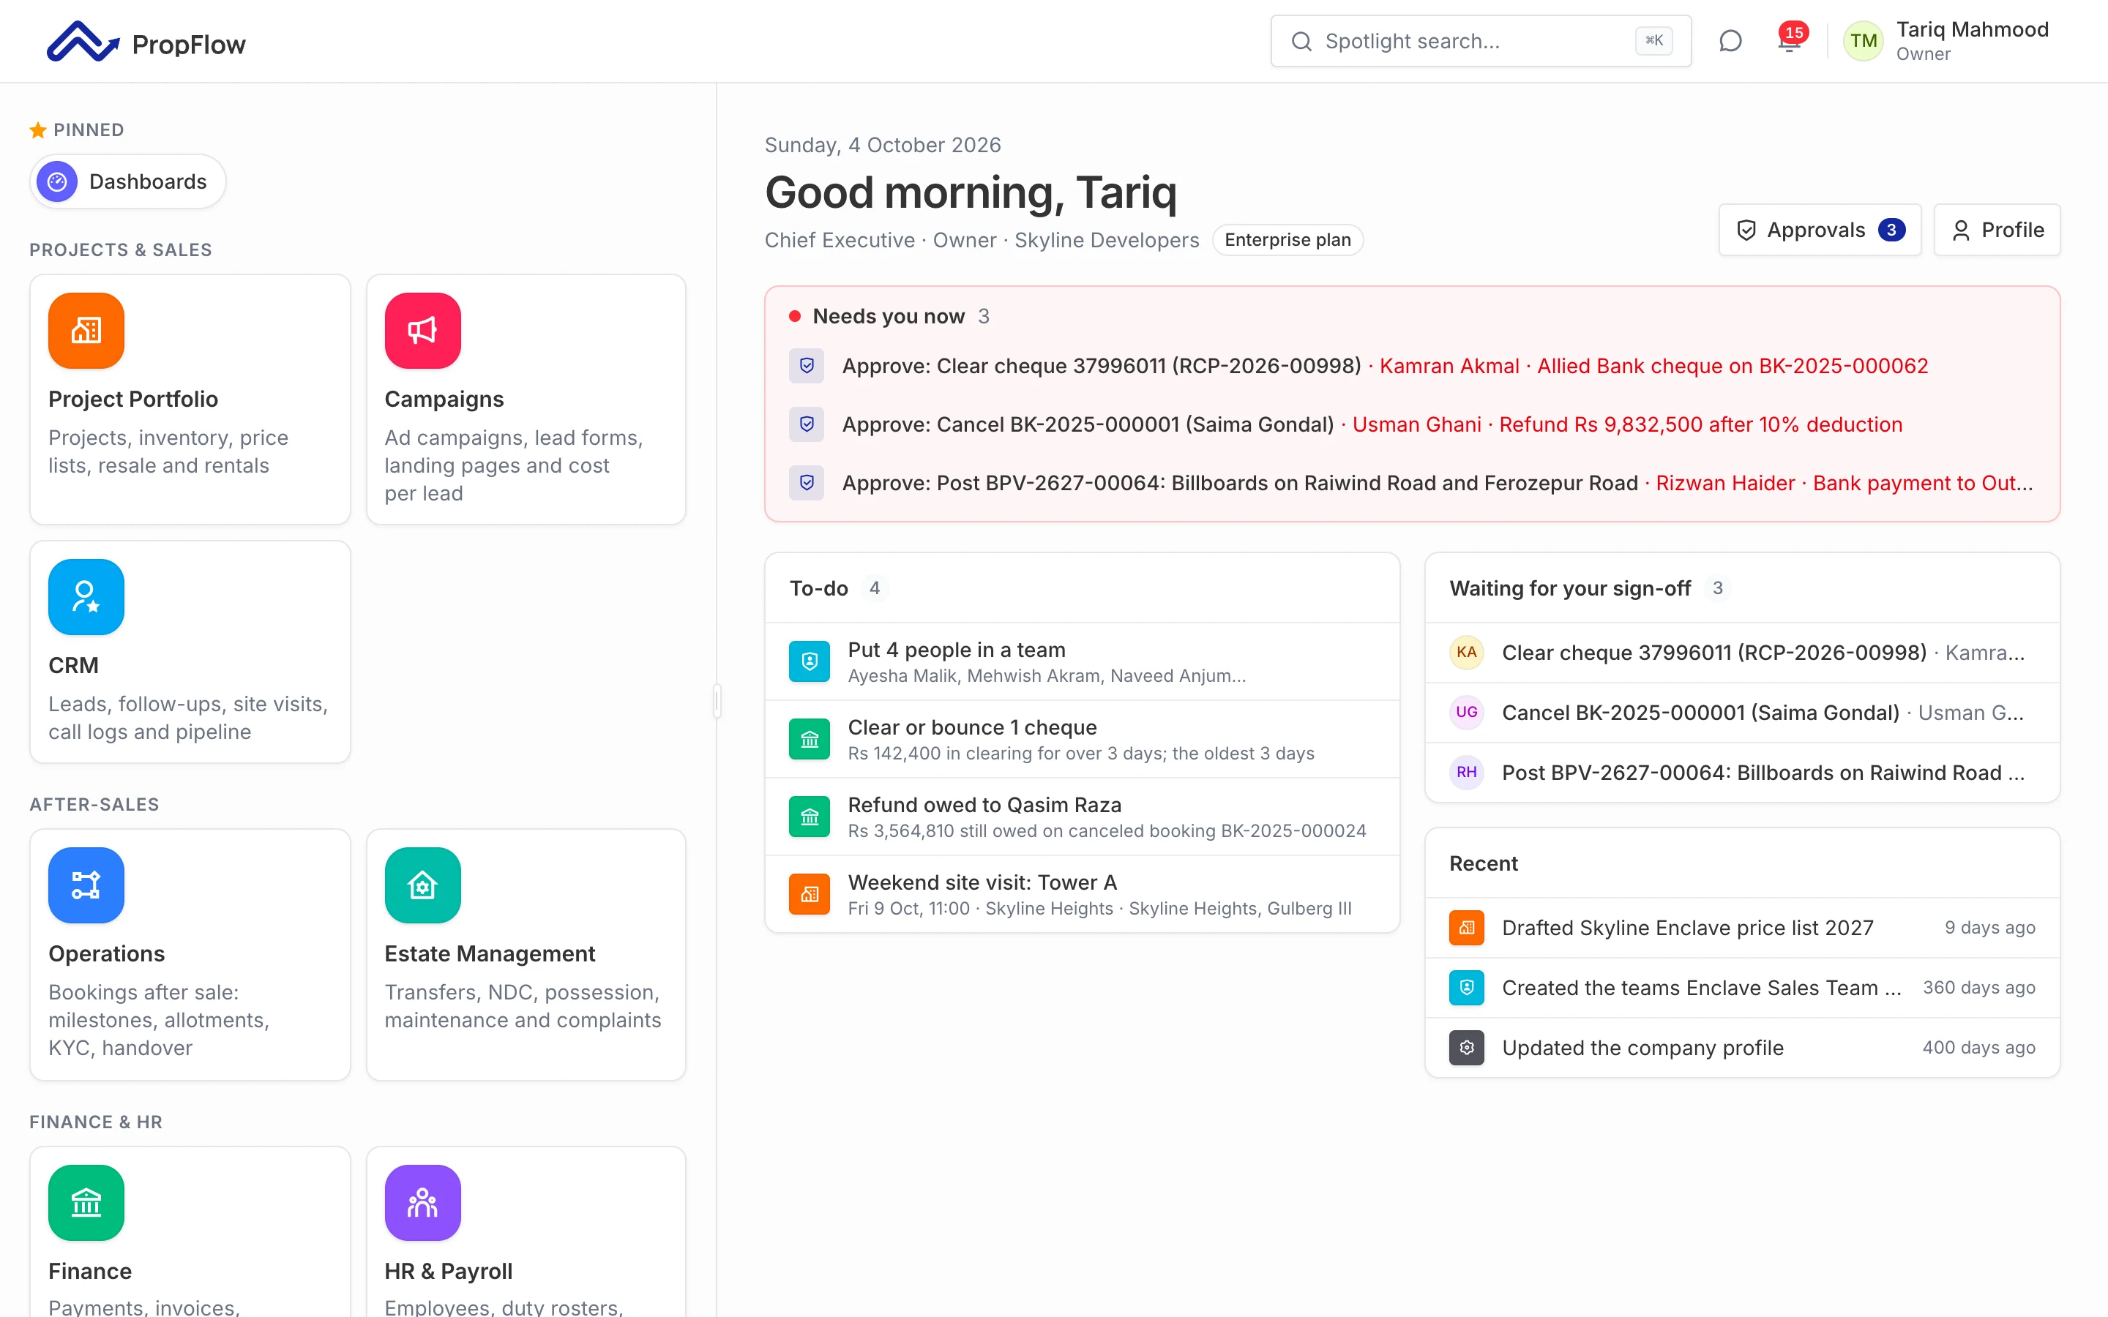Open Created the teams Enclave Sales Team entry

coord(1742,988)
